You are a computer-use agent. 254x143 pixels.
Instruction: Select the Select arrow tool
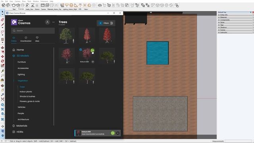point(2,12)
